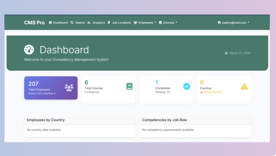Screen dimensions: 276x156
Task: Click the welcome subtitle text
Action: (66, 59)
